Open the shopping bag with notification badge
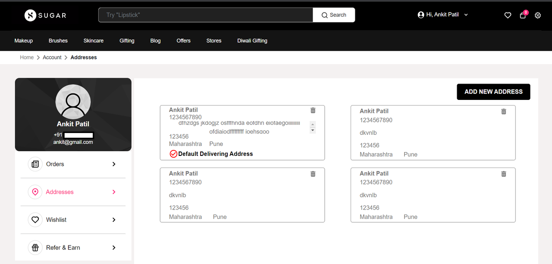 click(x=522, y=15)
